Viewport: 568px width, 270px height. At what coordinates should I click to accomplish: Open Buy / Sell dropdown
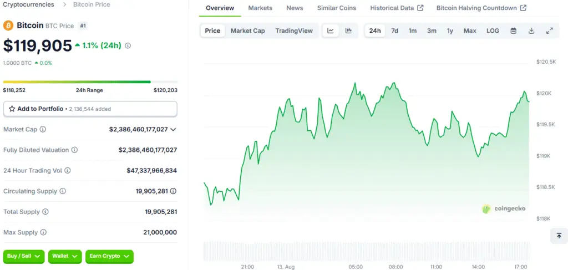pyautogui.click(x=24, y=256)
